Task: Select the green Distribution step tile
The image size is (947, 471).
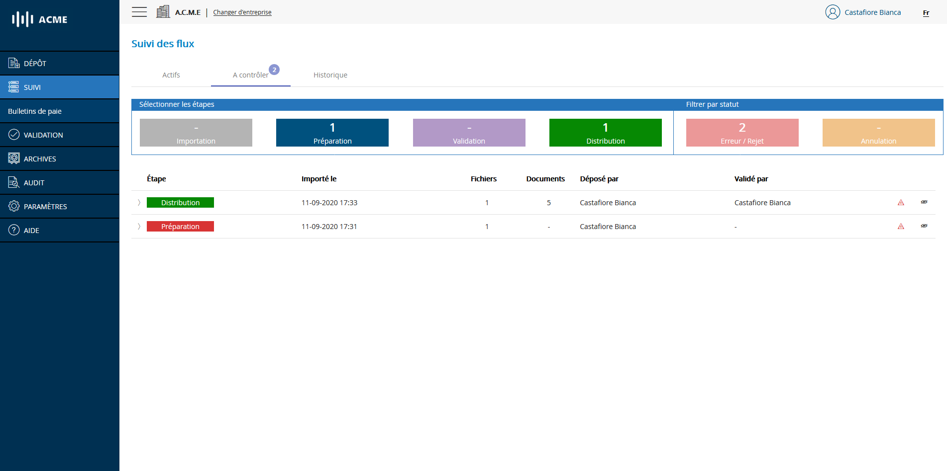Action: 605,133
